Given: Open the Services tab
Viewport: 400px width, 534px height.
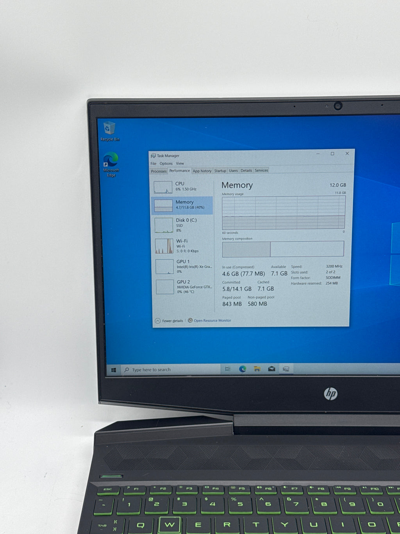Looking at the screenshot, I should (261, 170).
